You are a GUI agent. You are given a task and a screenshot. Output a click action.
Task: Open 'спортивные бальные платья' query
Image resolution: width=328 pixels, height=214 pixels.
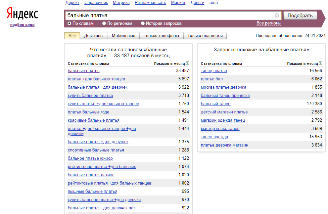96,150
